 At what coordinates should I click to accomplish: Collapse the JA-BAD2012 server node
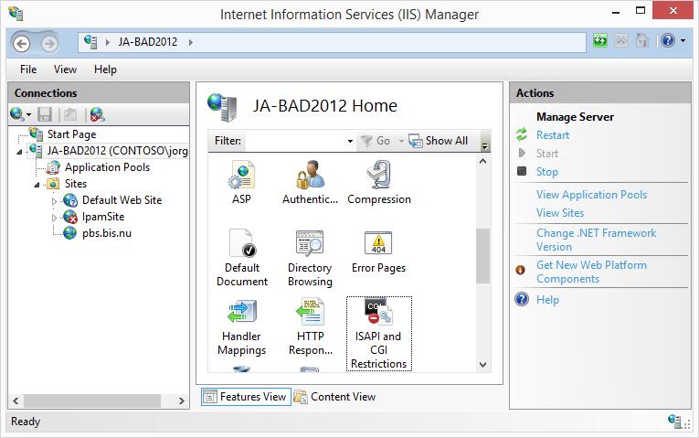tap(19, 152)
